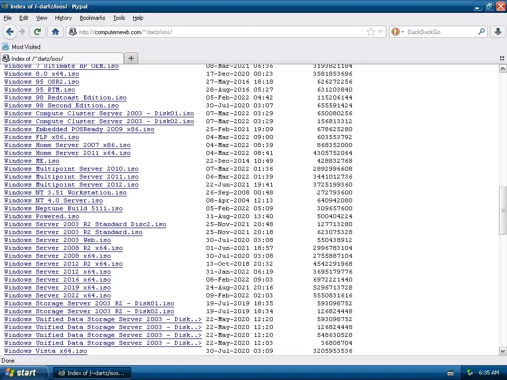This screenshot has height=380, width=507.
Task: Download Windows 98 Redtoast Edition.iso
Action: pyautogui.click(x=65, y=97)
